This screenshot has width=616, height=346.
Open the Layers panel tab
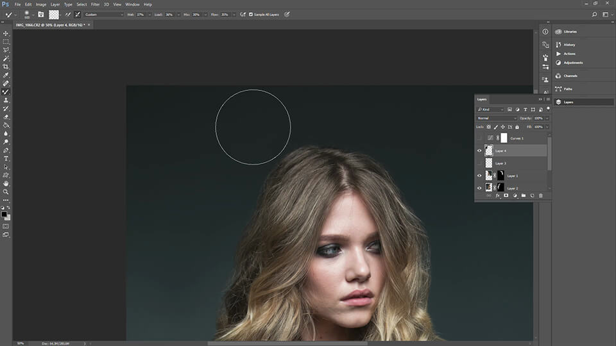(x=482, y=99)
